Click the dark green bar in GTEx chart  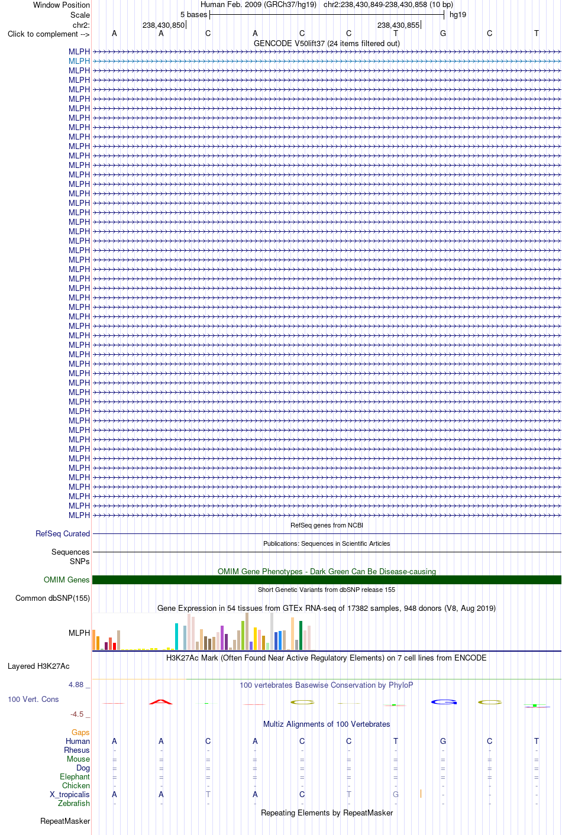tap(301, 636)
